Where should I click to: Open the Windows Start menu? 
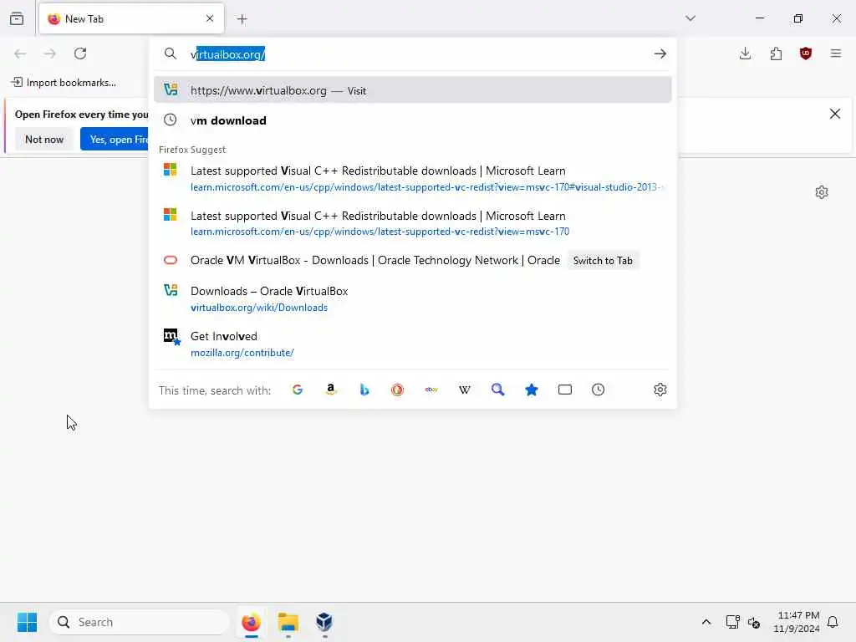coord(27,622)
